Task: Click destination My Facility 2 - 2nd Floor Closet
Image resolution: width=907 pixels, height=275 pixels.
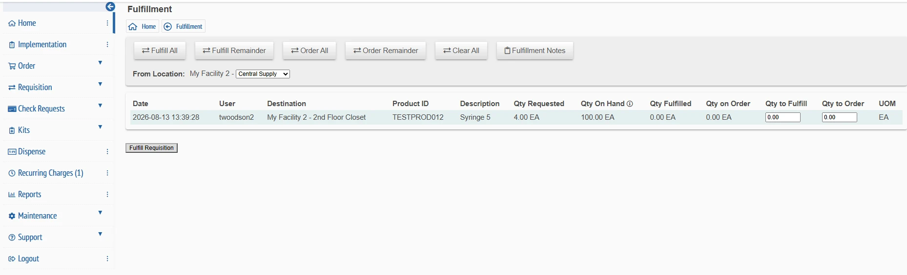Action: click(316, 117)
